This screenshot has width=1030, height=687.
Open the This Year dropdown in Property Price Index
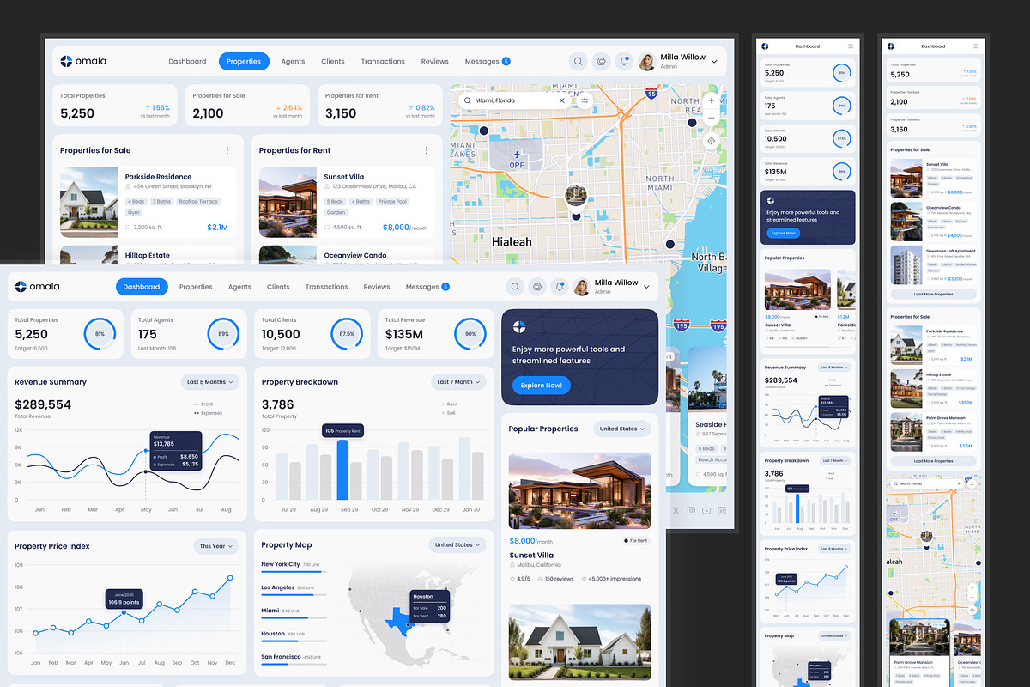(216, 546)
